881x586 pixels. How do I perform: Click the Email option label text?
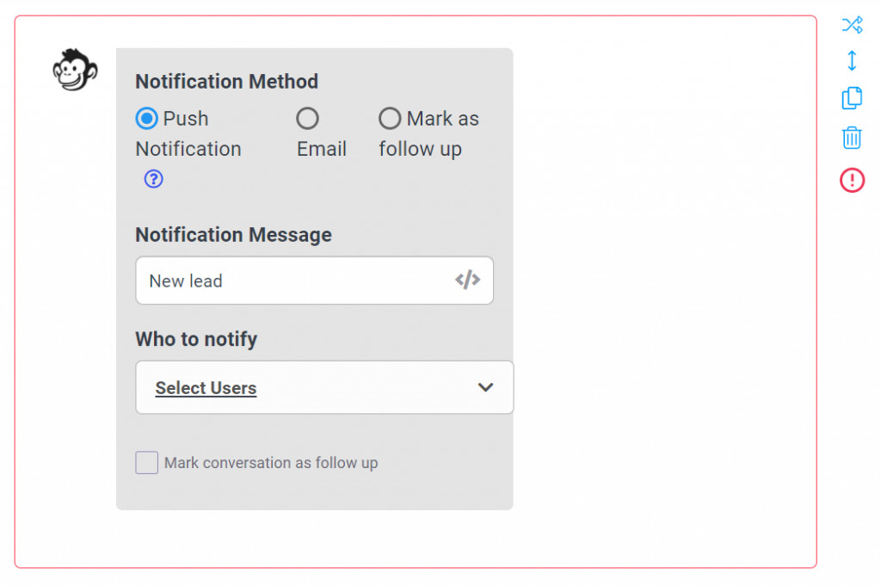pyautogui.click(x=322, y=149)
